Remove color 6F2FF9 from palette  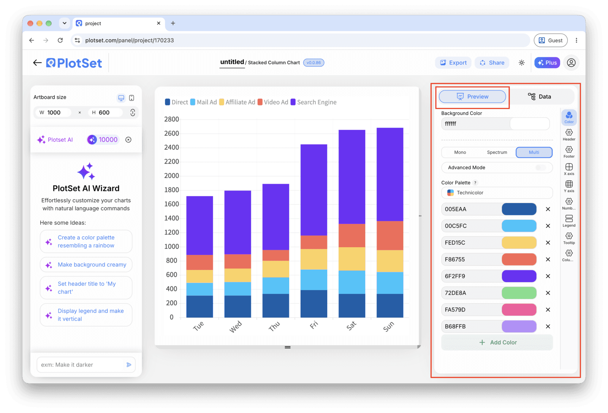click(548, 276)
